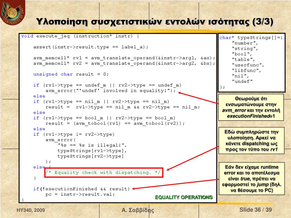
Task: Click the "nil" entry in typeStrings
Action: [x=240, y=76]
